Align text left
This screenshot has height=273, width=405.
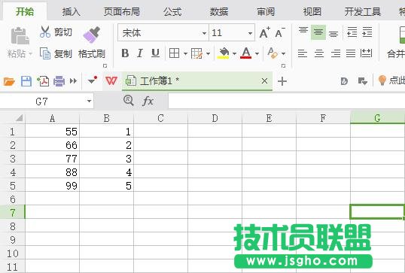[303, 53]
